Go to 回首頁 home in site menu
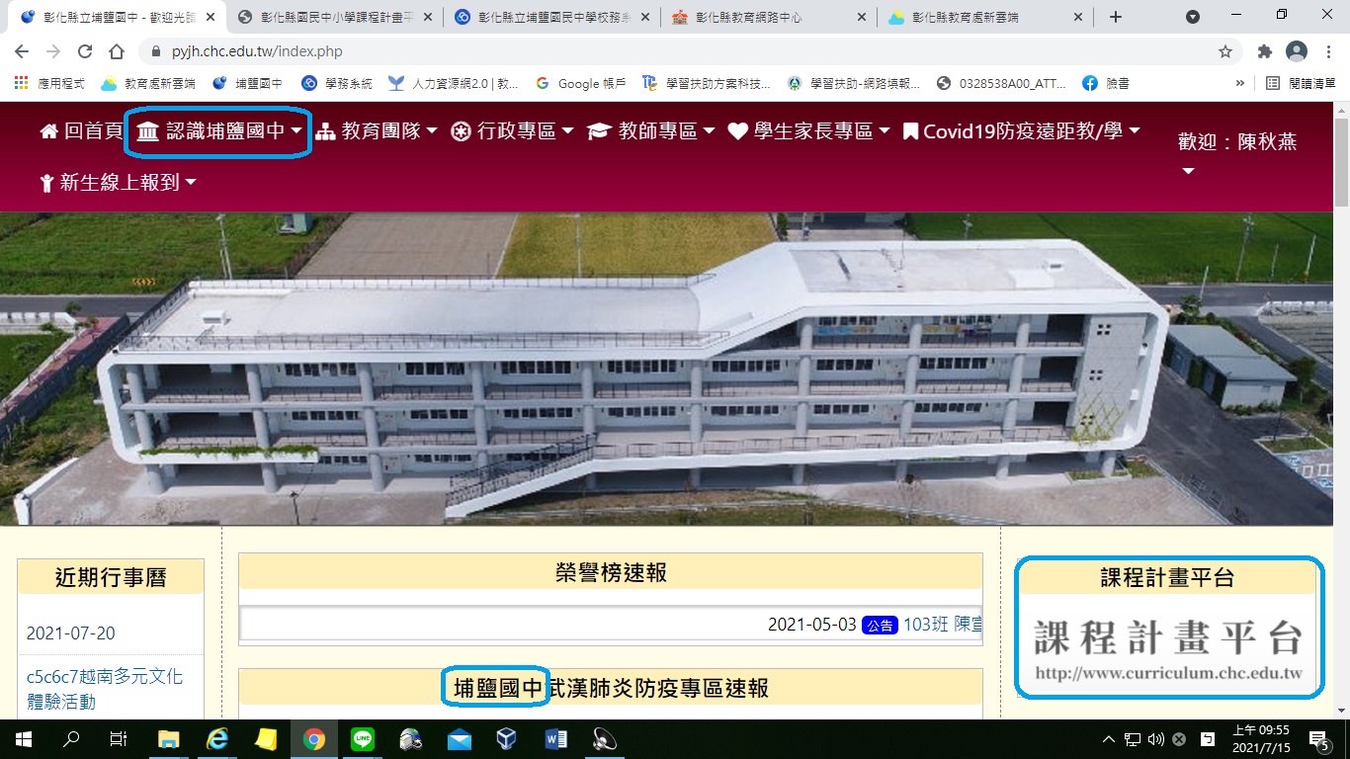Viewport: 1350px width, 759px height. coord(81,130)
